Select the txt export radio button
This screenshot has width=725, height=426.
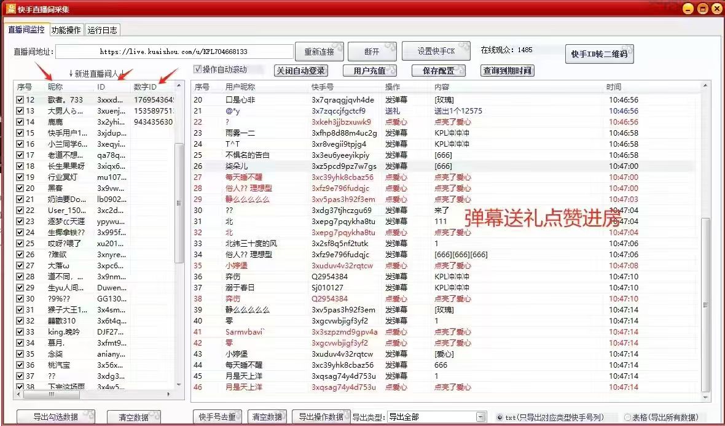tap(500, 416)
